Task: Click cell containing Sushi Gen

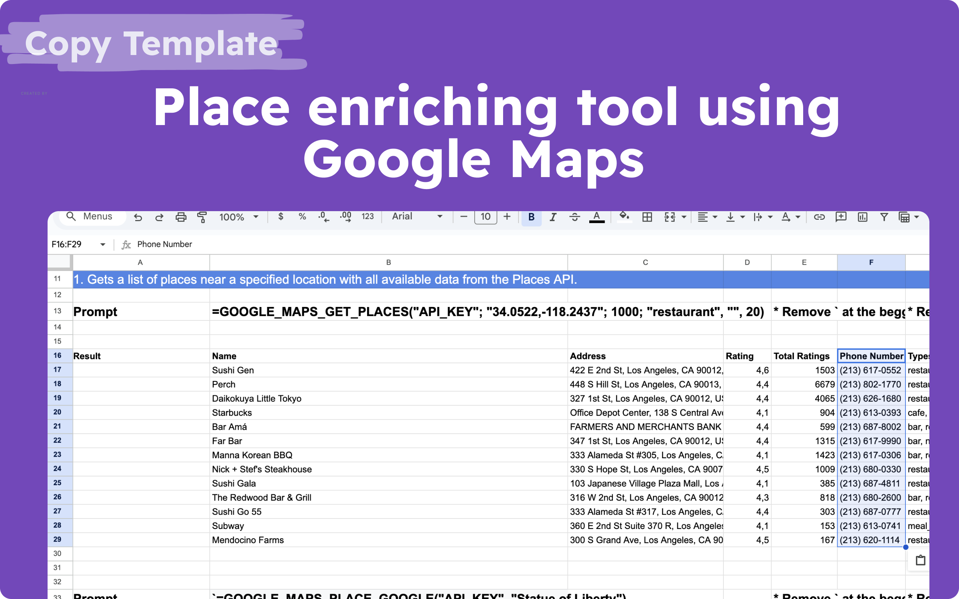Action: tap(388, 370)
